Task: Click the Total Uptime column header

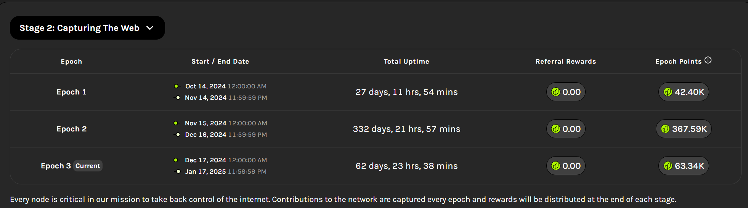Action: (406, 61)
